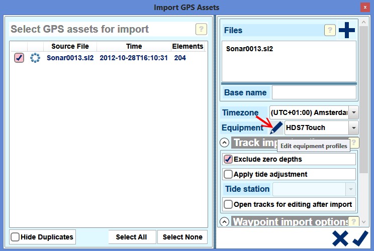Click the help icon beside Files header

(x=330, y=30)
